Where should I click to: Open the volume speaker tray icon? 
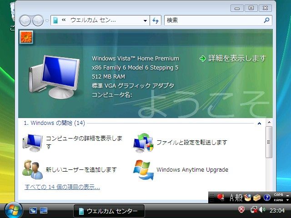coord(262,210)
